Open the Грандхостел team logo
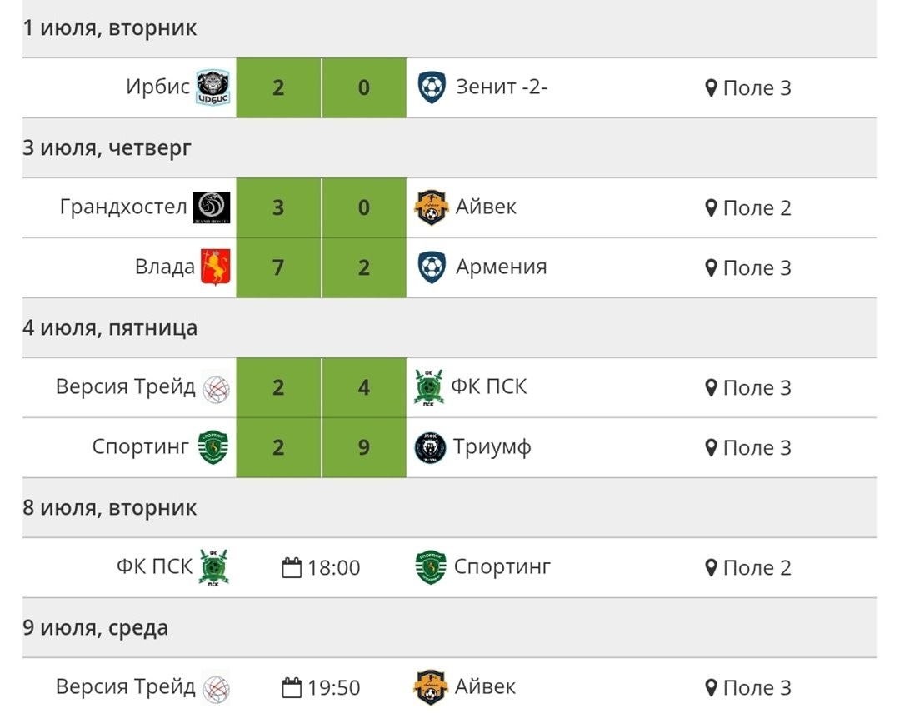This screenshot has height=713, width=900. coord(211,207)
